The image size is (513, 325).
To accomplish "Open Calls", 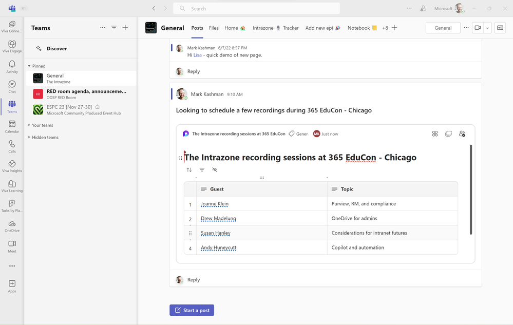I will pos(12,146).
